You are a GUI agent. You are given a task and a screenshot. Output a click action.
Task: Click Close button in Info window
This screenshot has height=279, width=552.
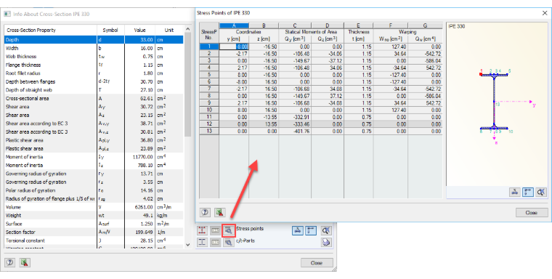[317, 263]
